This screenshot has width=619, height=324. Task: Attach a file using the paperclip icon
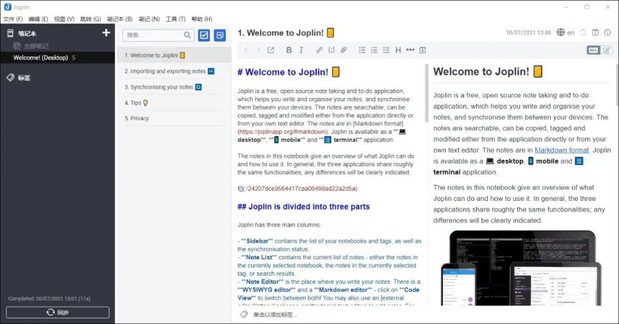pyautogui.click(x=344, y=50)
